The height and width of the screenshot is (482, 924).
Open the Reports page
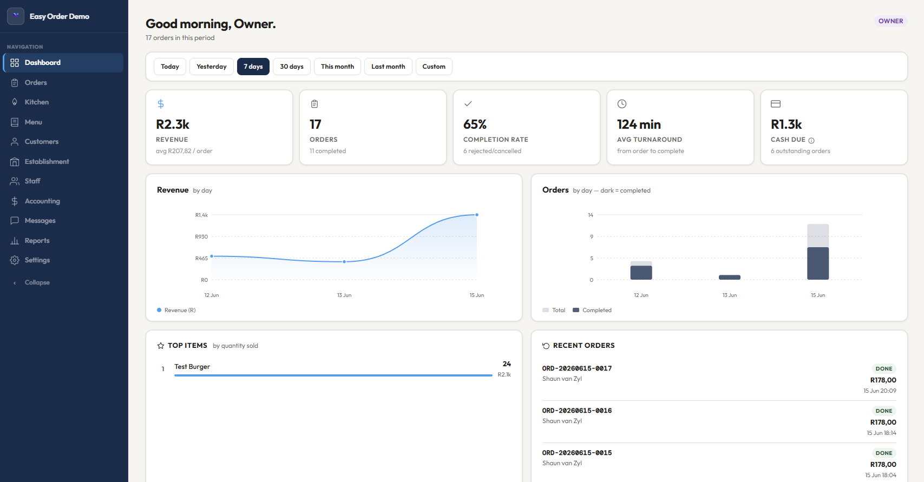coord(63,241)
